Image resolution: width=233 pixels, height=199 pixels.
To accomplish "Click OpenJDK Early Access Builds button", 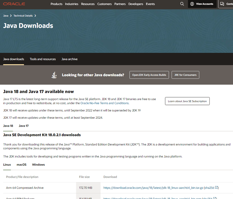I will 149,75.
